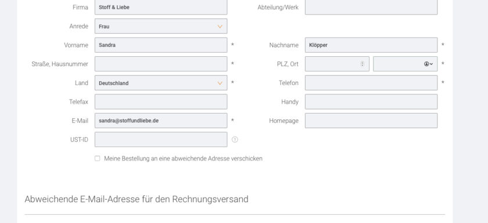Click the Firma input field

tap(161, 7)
